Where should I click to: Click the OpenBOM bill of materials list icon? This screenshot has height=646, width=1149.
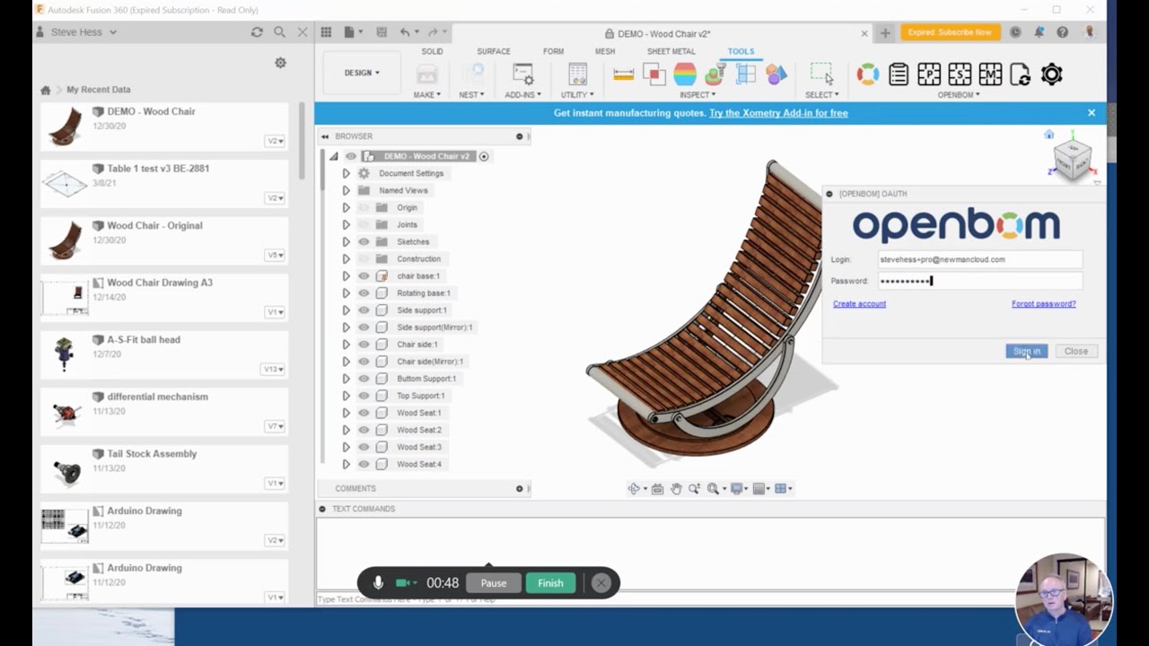(x=899, y=74)
